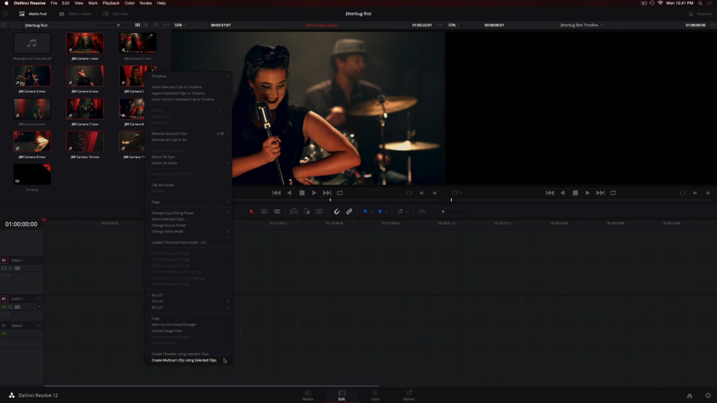Lock the Video 1 track
This screenshot has height=403, width=717.
click(x=10, y=268)
